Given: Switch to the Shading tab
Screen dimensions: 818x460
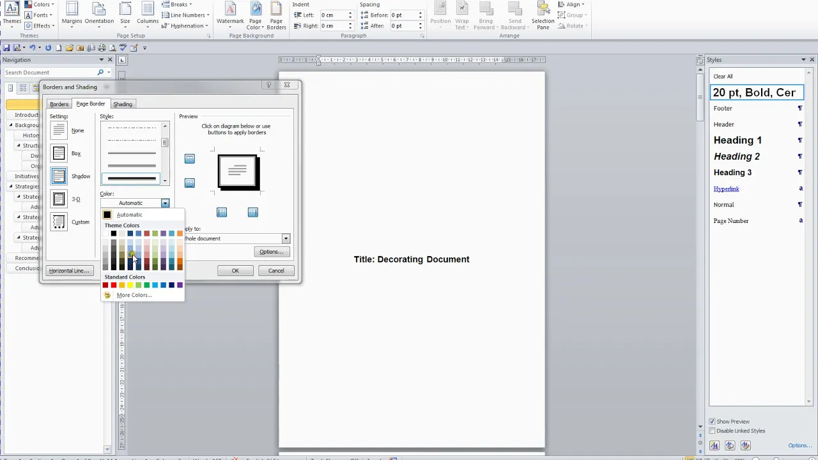Looking at the screenshot, I should [123, 104].
